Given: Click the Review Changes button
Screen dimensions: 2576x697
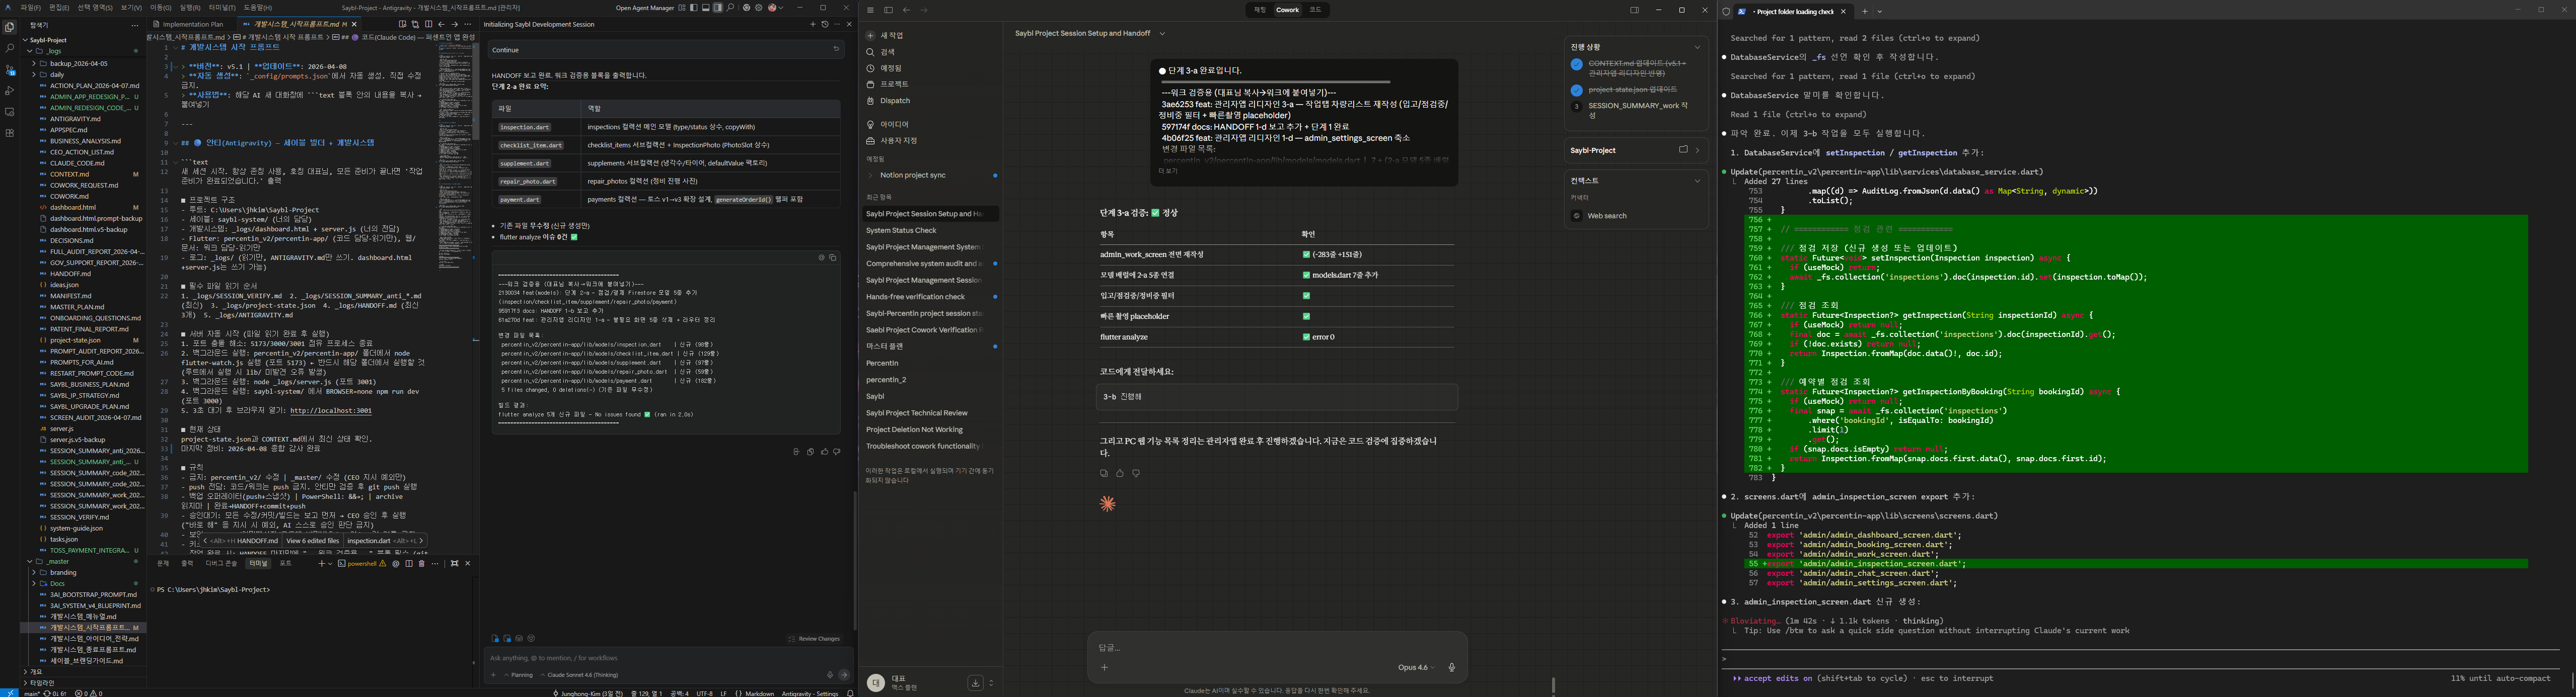Looking at the screenshot, I should [x=814, y=639].
